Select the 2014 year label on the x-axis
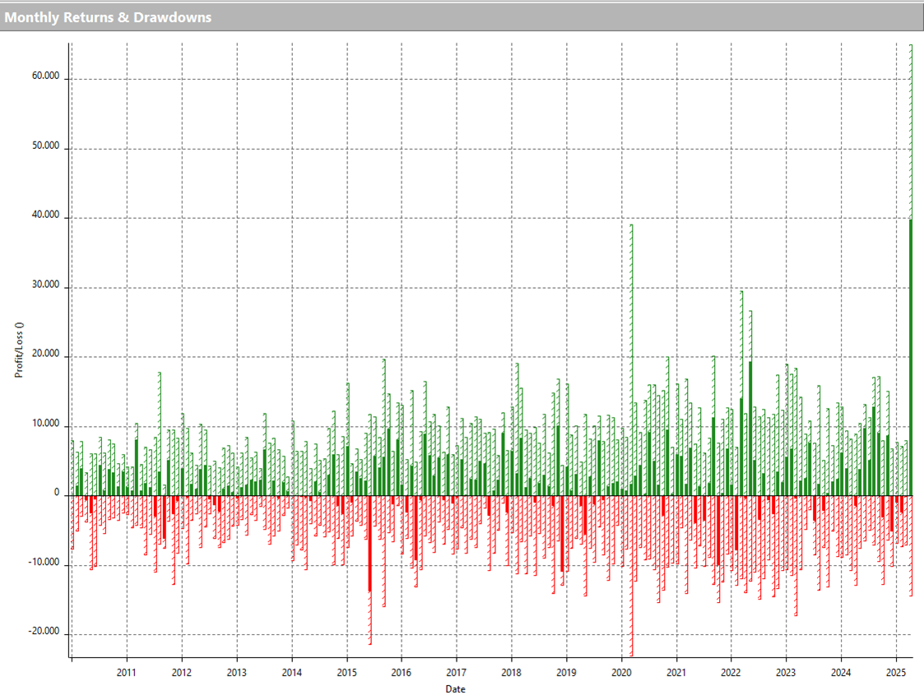924x695 pixels. tap(292, 672)
